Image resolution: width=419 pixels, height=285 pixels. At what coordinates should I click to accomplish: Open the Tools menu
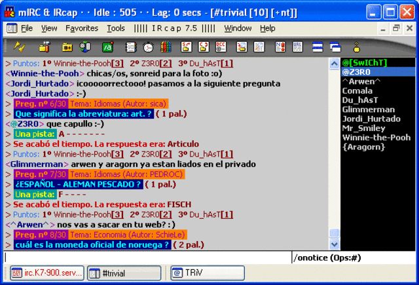coord(116,28)
